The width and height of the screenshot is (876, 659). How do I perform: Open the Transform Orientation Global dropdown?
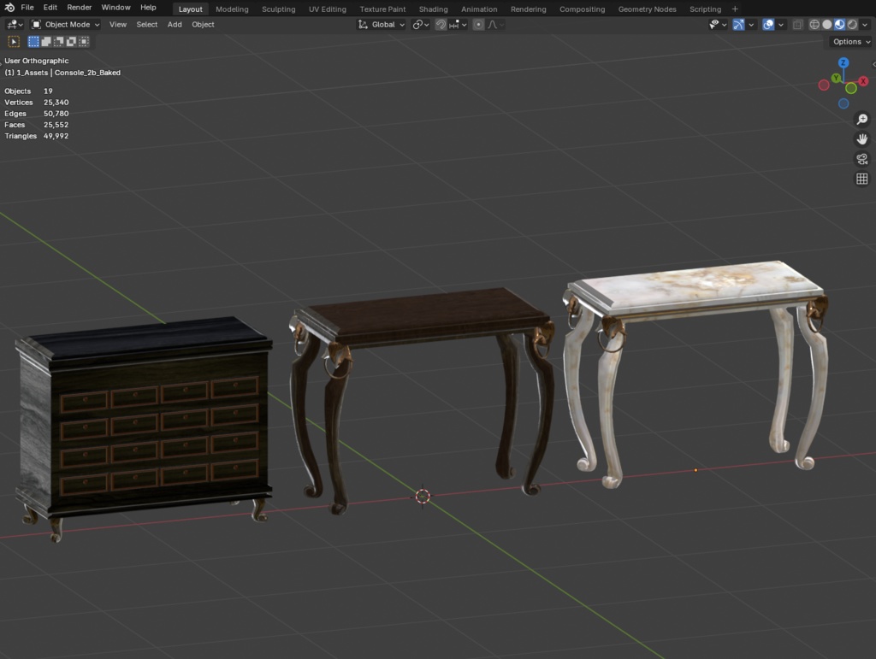(x=382, y=24)
